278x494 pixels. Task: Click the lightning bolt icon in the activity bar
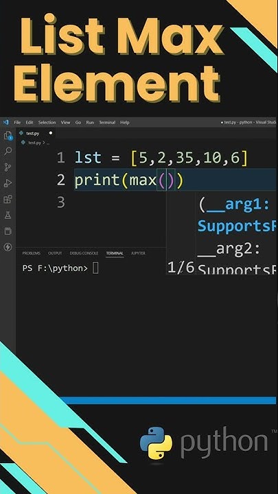point(8,247)
